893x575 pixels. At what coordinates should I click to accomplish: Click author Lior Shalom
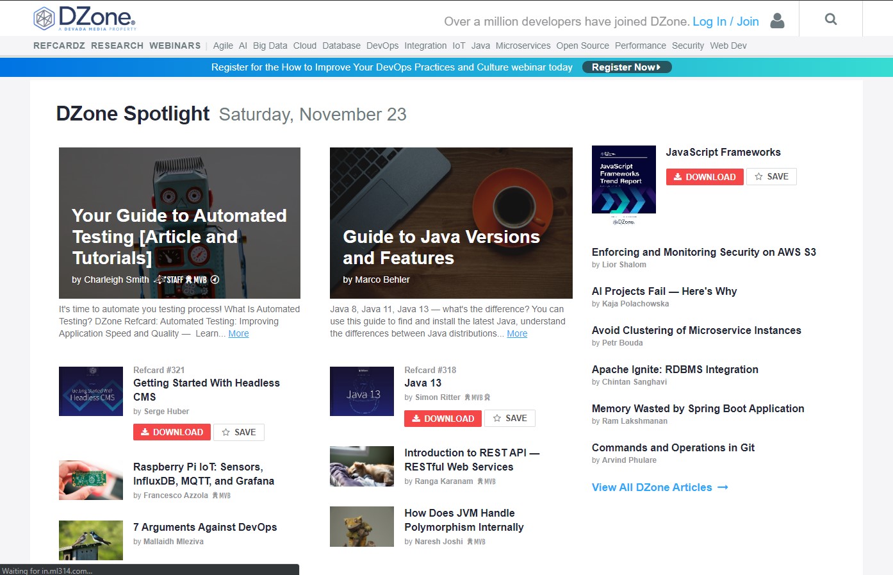(624, 265)
